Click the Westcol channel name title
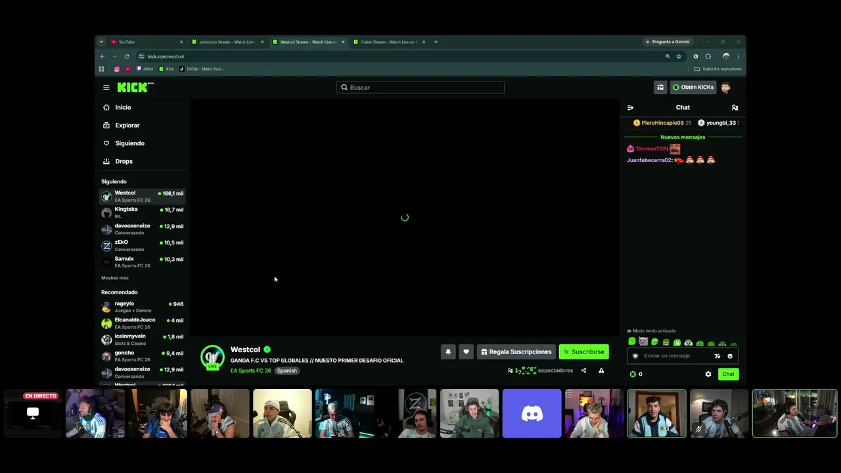841x473 pixels. point(245,349)
